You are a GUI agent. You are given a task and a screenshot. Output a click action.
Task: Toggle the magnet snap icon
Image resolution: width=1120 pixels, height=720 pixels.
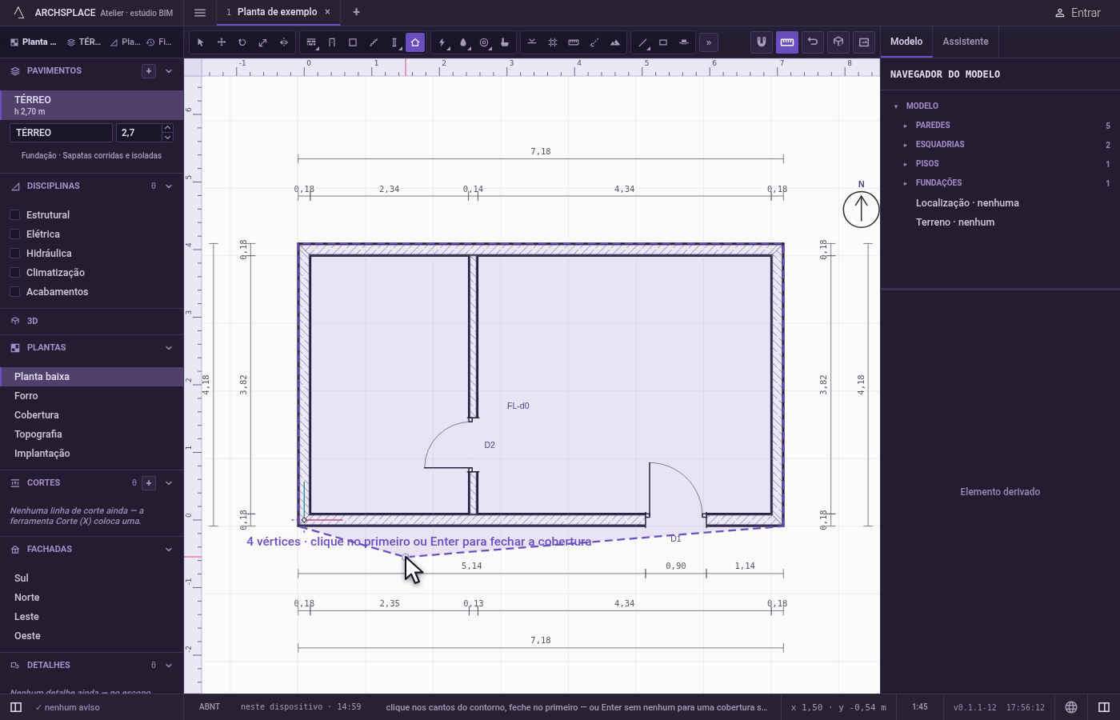(762, 42)
